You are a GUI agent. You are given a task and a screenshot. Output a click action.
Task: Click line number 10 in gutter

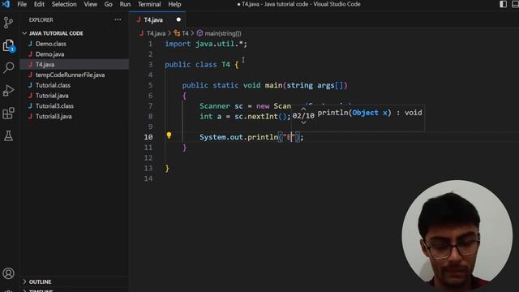tap(148, 137)
